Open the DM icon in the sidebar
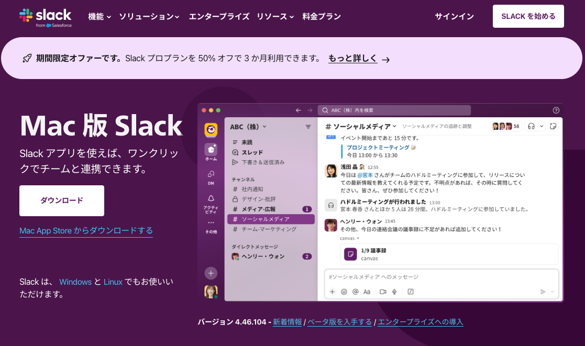Viewport: 585px width, 346px height. [211, 174]
